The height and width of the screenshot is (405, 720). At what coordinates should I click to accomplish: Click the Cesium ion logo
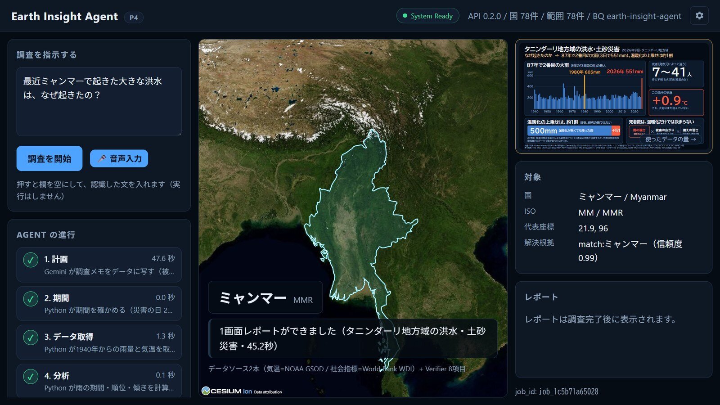click(x=227, y=391)
